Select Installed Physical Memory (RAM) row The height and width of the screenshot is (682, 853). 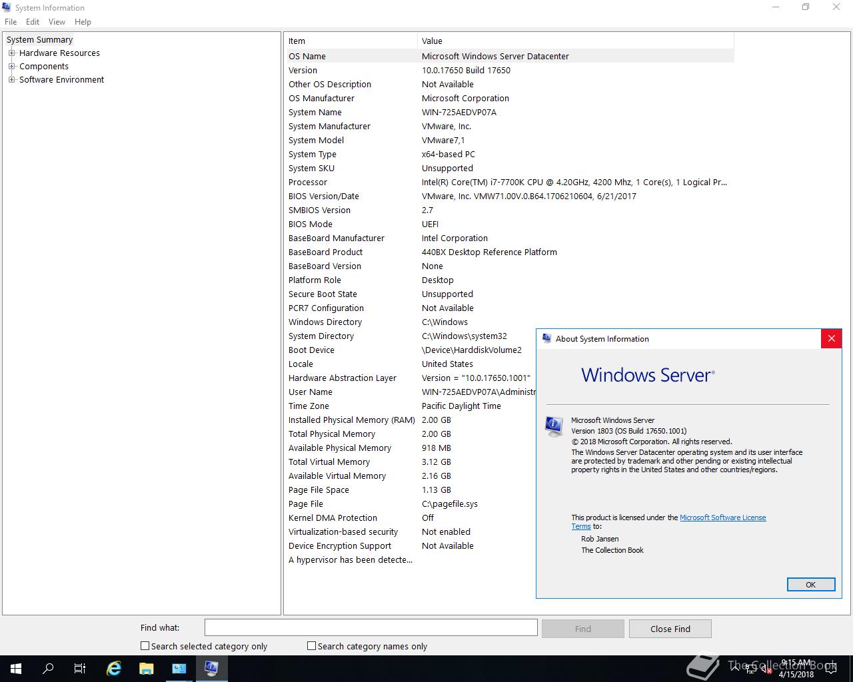click(411, 420)
